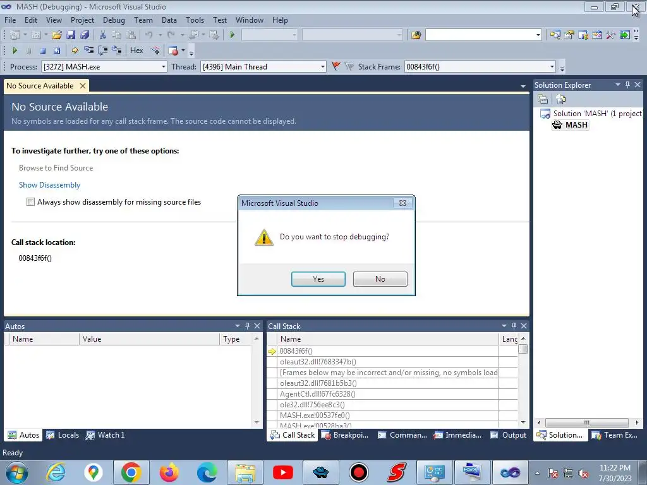Image resolution: width=647 pixels, height=485 pixels.
Task: Click the Stop Debugging square icon
Action: [42, 51]
